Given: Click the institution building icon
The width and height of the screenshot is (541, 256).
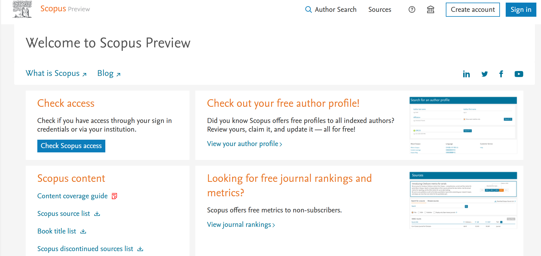Looking at the screenshot, I should (x=430, y=10).
